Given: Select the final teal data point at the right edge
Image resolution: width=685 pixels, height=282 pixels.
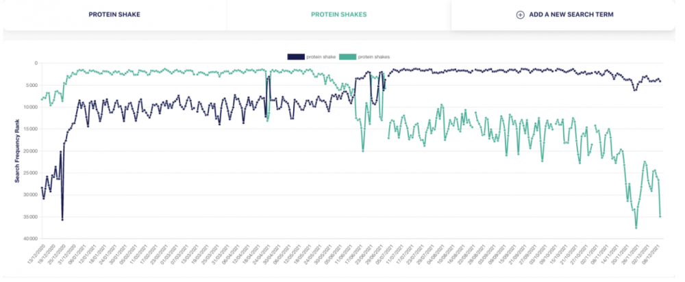Looking at the screenshot, I should click(x=660, y=217).
